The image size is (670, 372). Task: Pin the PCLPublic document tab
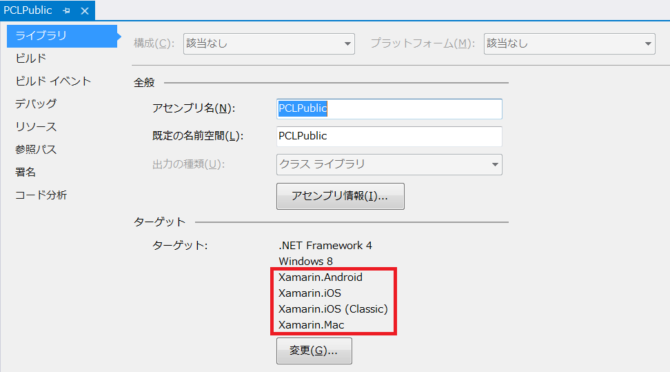point(67,11)
